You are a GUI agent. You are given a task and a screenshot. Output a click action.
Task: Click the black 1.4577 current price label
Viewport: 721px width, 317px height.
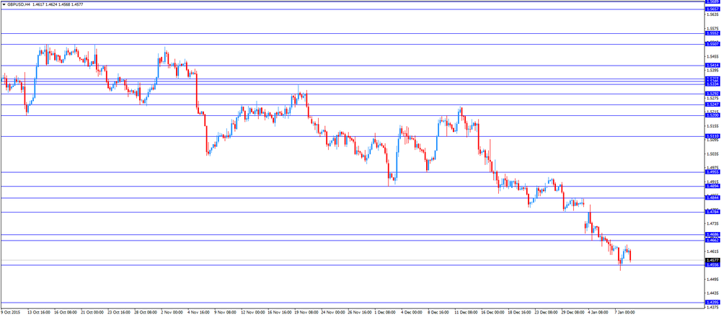(x=713, y=260)
